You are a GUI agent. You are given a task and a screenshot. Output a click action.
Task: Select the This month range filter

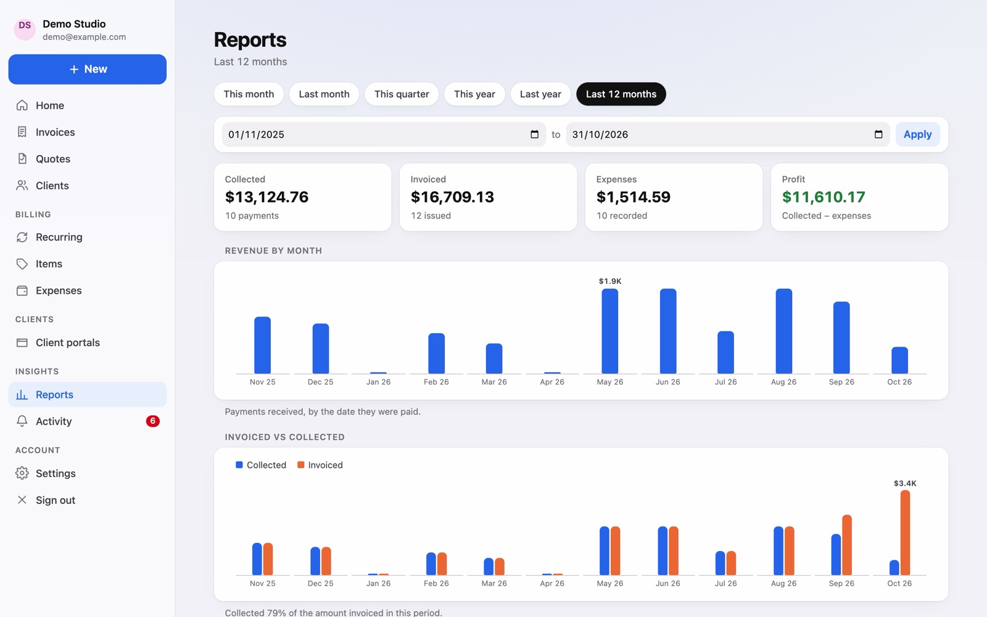249,94
